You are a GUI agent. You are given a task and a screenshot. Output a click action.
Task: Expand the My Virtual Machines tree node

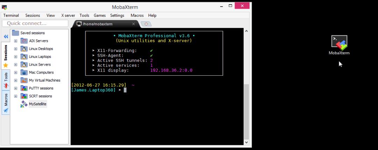pos(16,80)
